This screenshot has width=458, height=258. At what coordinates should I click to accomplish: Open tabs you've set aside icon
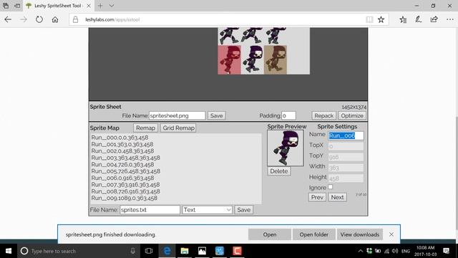(6, 6)
